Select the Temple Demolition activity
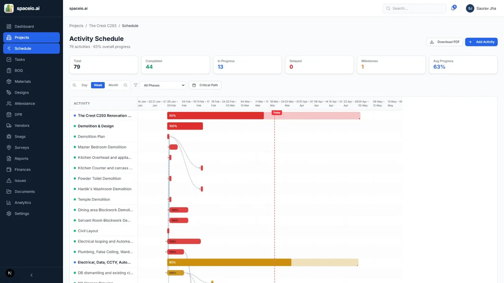The image size is (504, 283). [104, 199]
